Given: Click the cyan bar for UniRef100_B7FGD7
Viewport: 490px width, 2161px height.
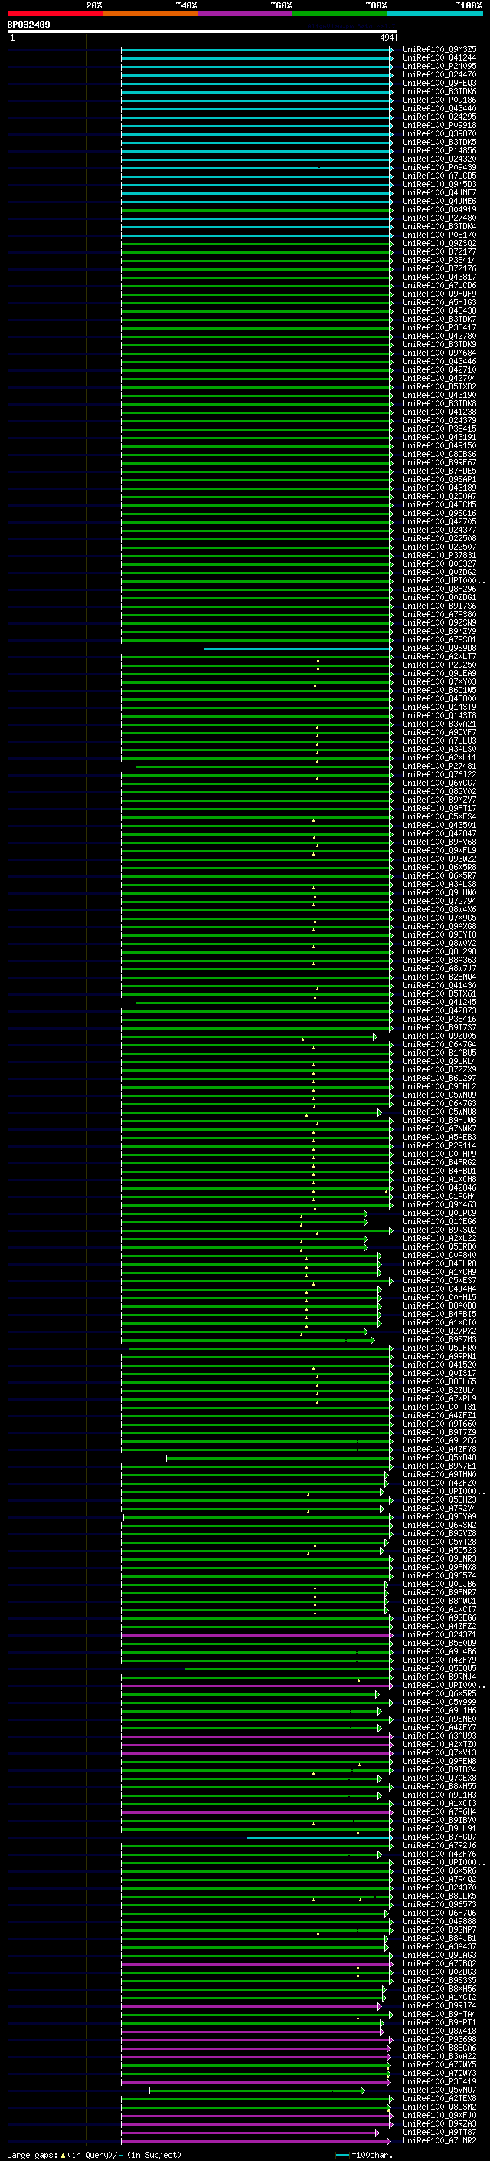Looking at the screenshot, I should pyautogui.click(x=319, y=1838).
